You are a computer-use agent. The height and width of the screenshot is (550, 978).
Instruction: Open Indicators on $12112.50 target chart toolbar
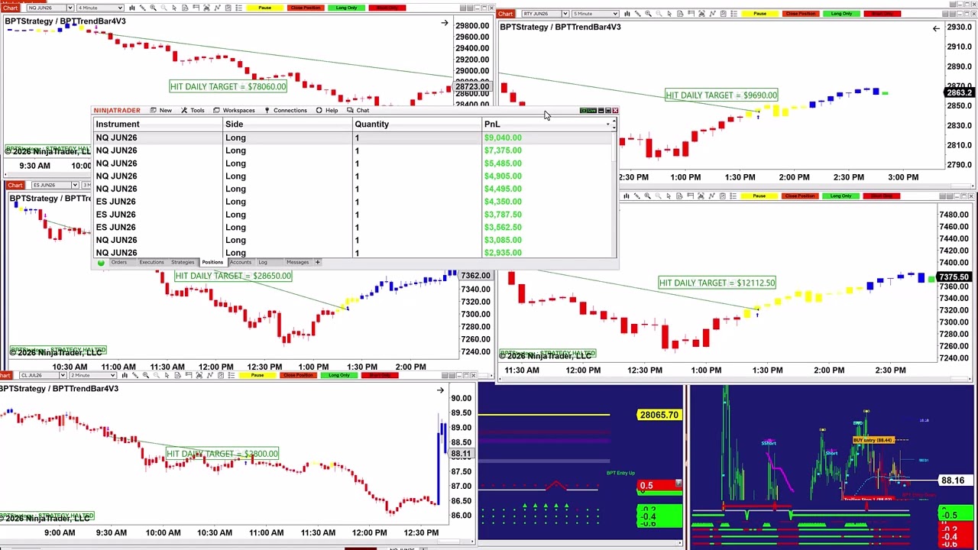[711, 196]
